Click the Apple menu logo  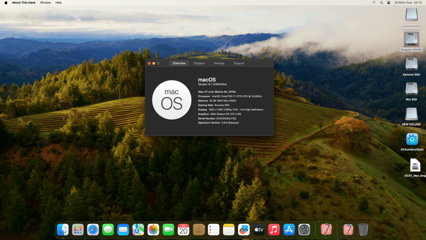point(6,3)
